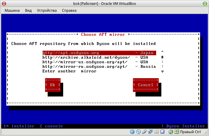
Task: Click the # scrollbar position marker
Action: (162, 57)
